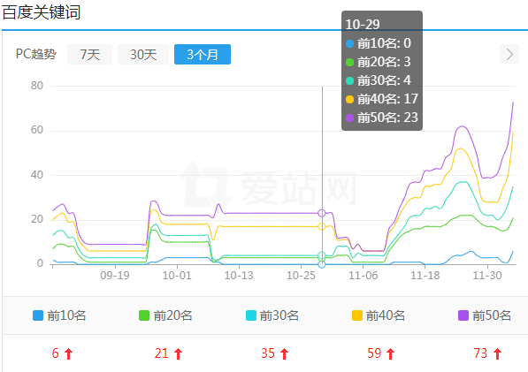Click the purple 前50名 legend color square

(x=463, y=315)
